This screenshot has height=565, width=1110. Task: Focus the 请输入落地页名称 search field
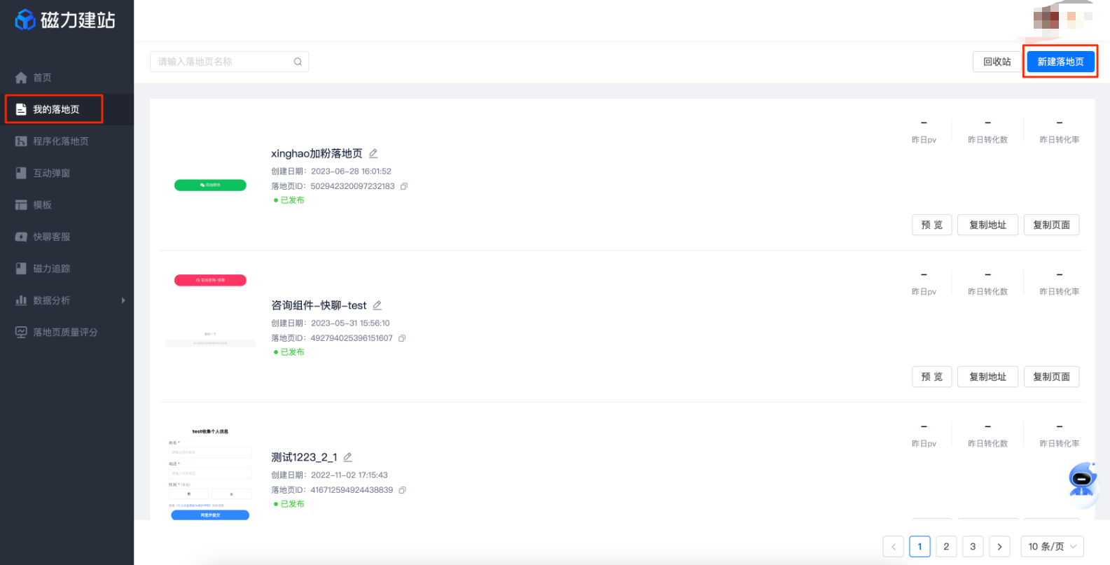[229, 62]
